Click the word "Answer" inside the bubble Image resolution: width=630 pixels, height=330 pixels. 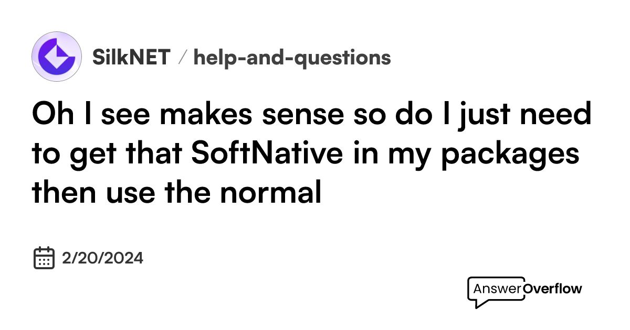(x=498, y=289)
